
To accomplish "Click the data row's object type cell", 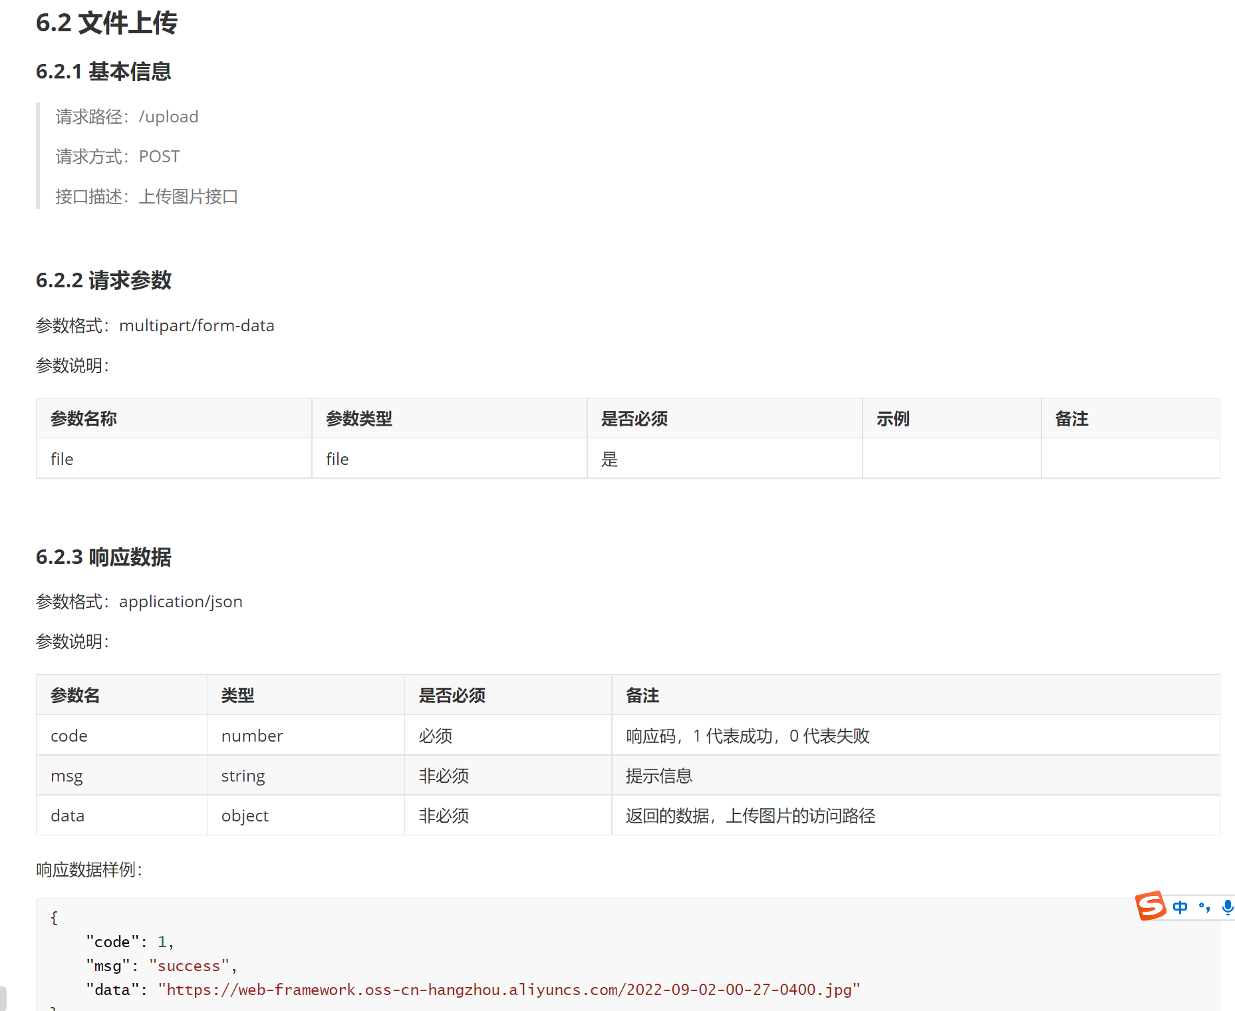I will tap(245, 816).
